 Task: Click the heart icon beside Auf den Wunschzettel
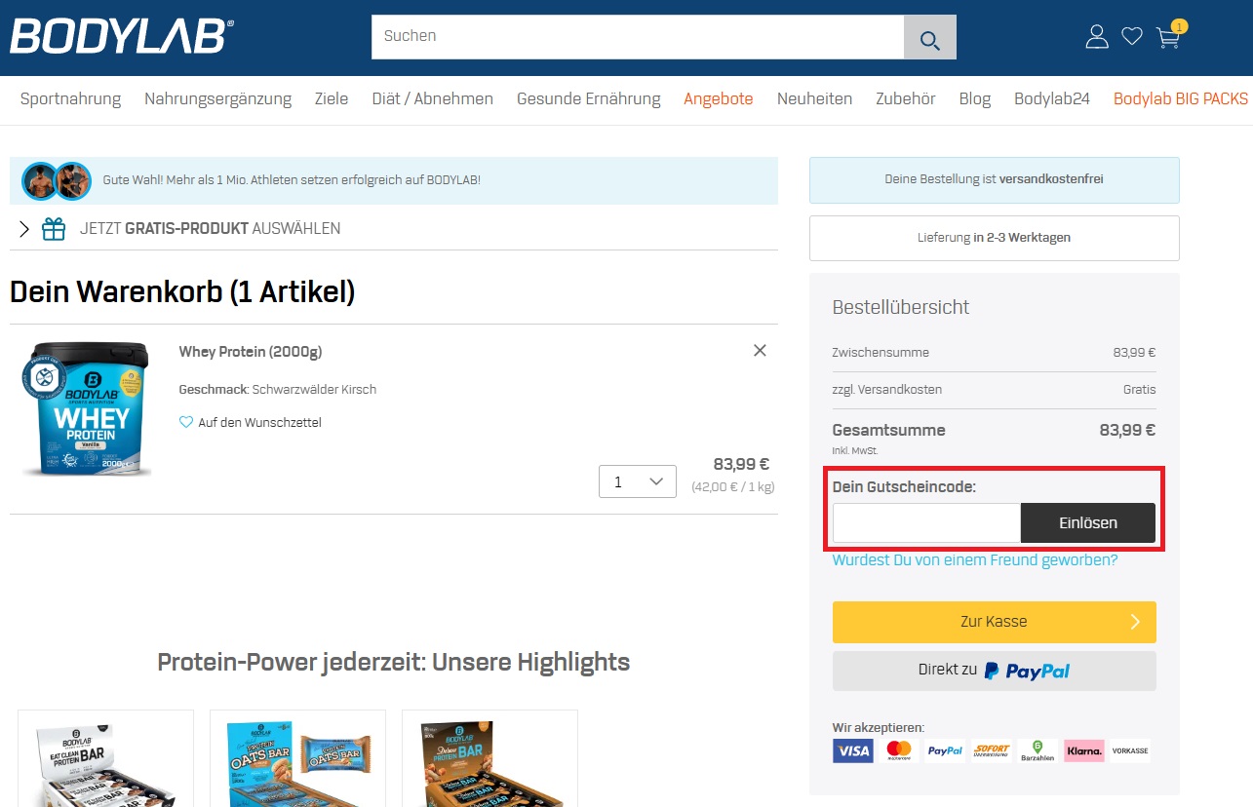(x=186, y=423)
